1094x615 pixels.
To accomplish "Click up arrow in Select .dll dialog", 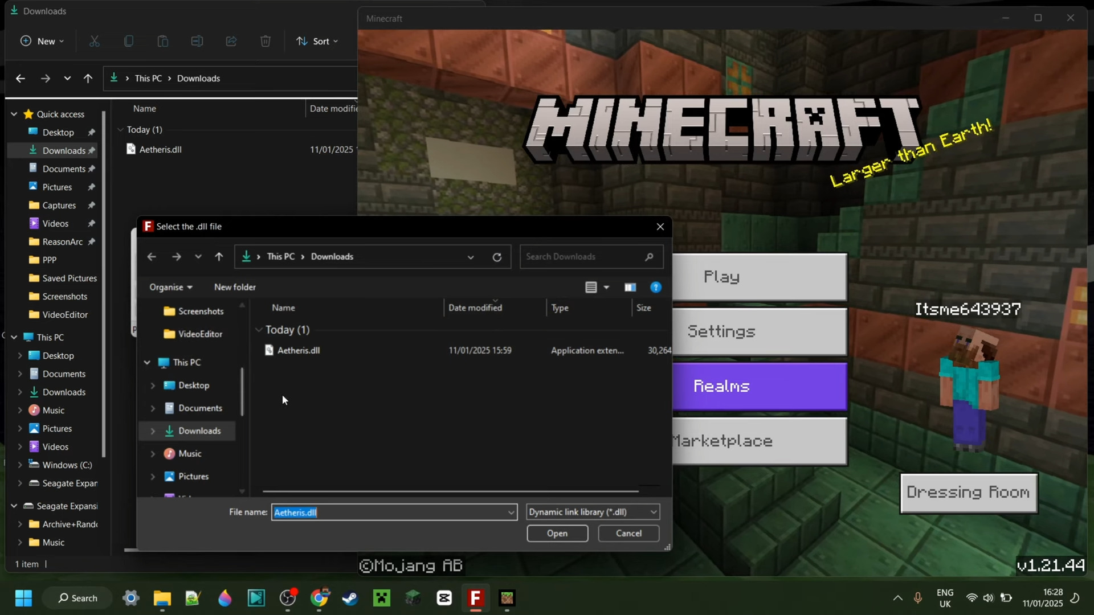I will pos(219,257).
